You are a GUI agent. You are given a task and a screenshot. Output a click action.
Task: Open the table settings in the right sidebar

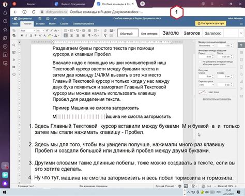click(241, 53)
